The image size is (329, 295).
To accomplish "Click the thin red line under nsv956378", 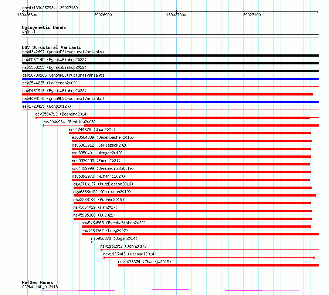I will click(205, 242).
